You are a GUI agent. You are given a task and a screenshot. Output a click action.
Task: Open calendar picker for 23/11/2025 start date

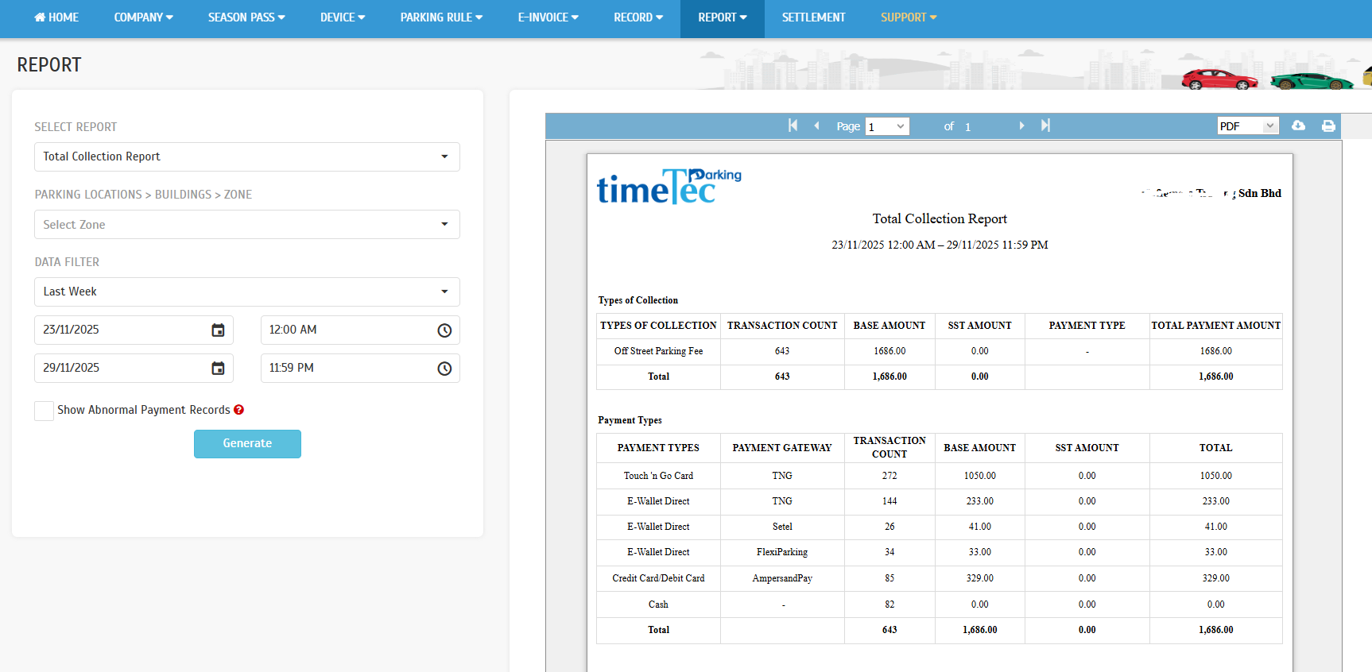click(x=218, y=330)
